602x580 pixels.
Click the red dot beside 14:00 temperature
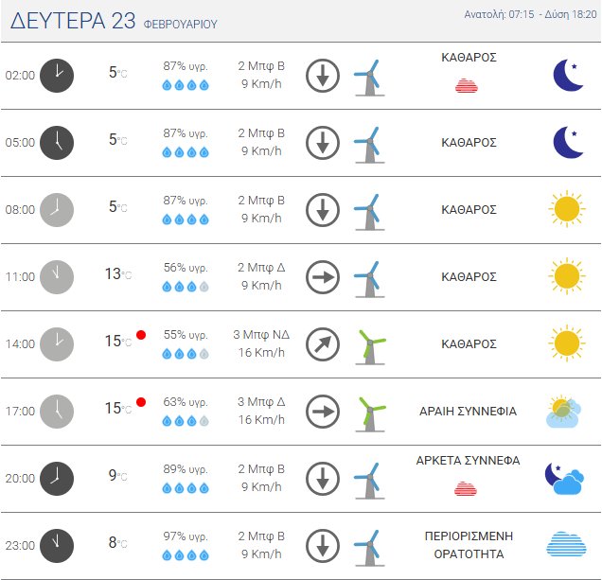[x=141, y=335]
